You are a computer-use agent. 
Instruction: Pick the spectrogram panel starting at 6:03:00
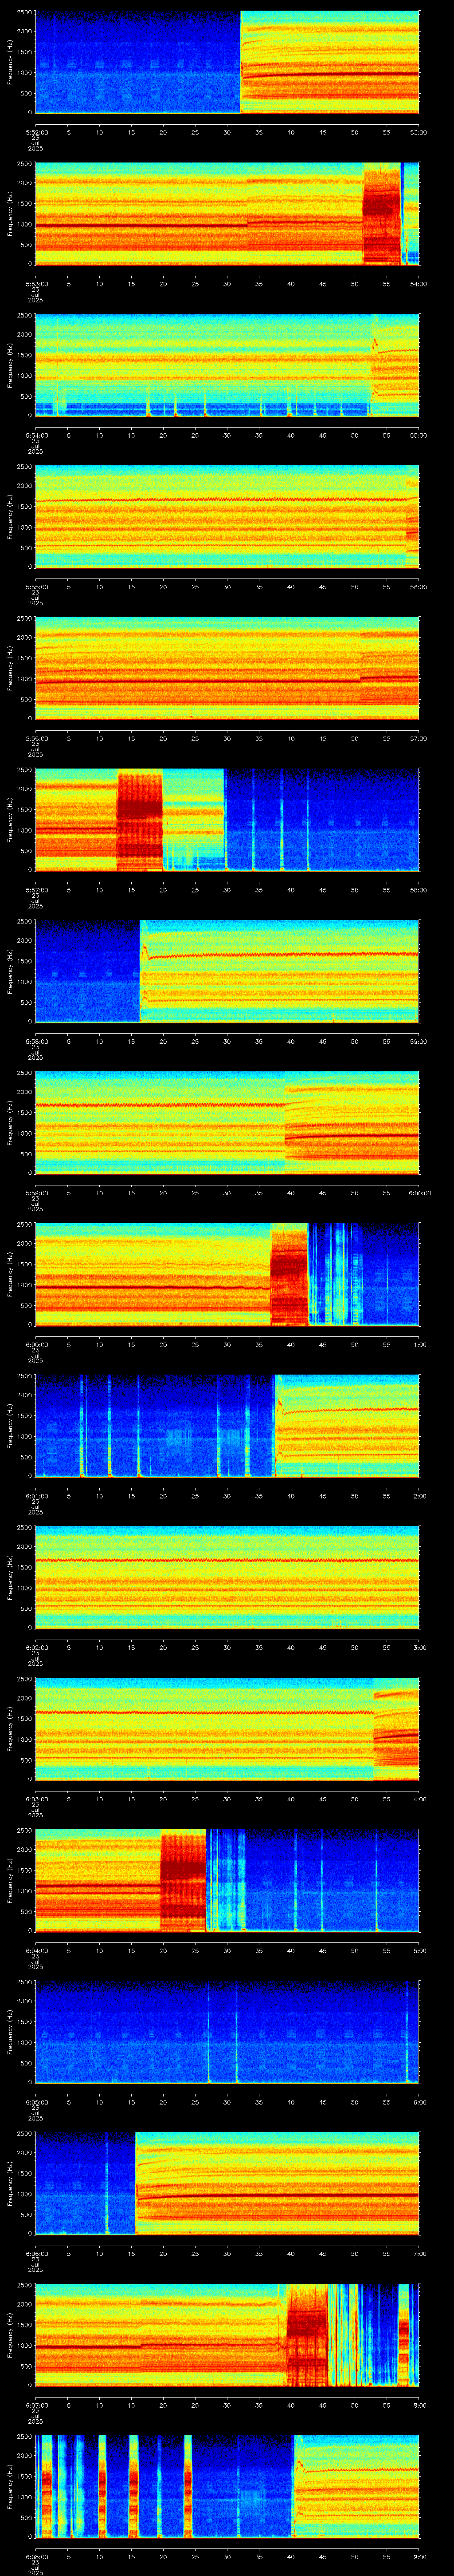[x=227, y=1729]
